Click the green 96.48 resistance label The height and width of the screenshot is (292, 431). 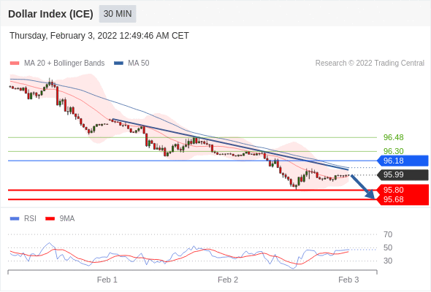tap(393, 137)
